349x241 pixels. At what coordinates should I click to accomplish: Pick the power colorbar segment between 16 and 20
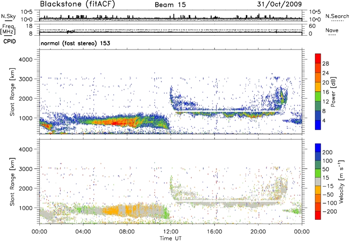318,87
